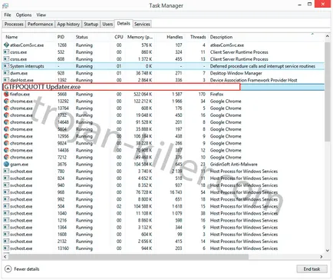Click the Task Manager title bar icon
333x280 pixels.
[x=5, y=5]
